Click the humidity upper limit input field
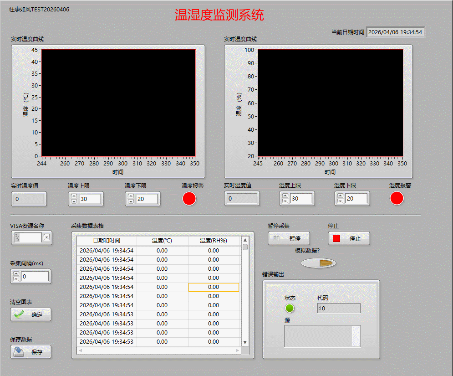 click(301, 199)
